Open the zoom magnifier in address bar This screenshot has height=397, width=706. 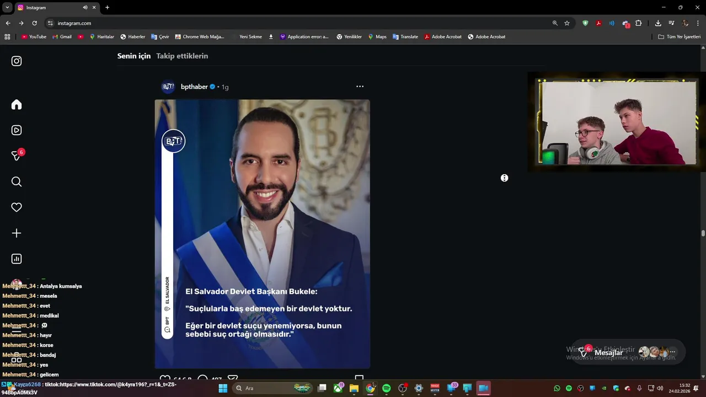click(x=555, y=23)
